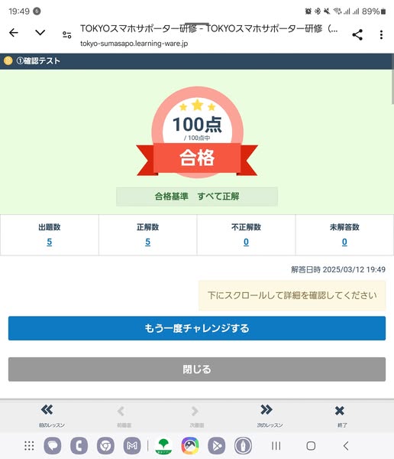Tap the recent apps navigation button
The image size is (394, 459).
(x=276, y=446)
